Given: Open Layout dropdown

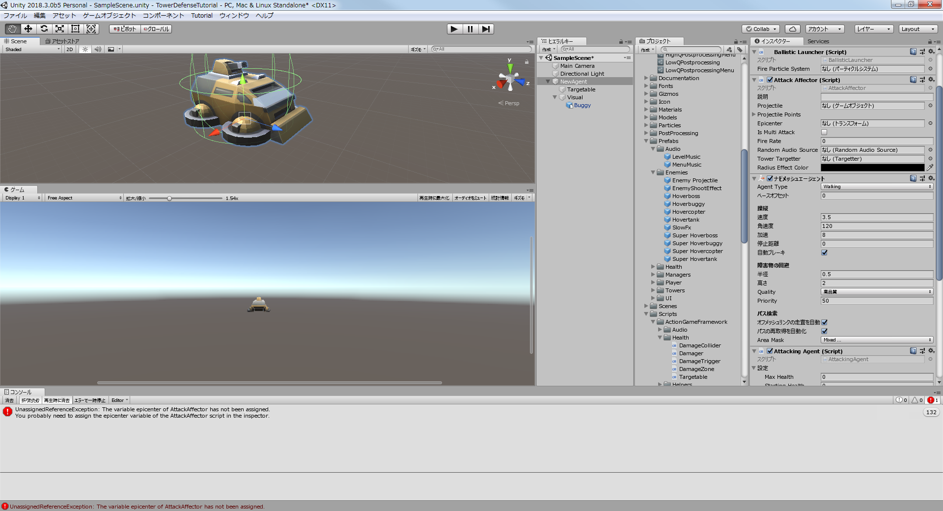Looking at the screenshot, I should tap(918, 29).
